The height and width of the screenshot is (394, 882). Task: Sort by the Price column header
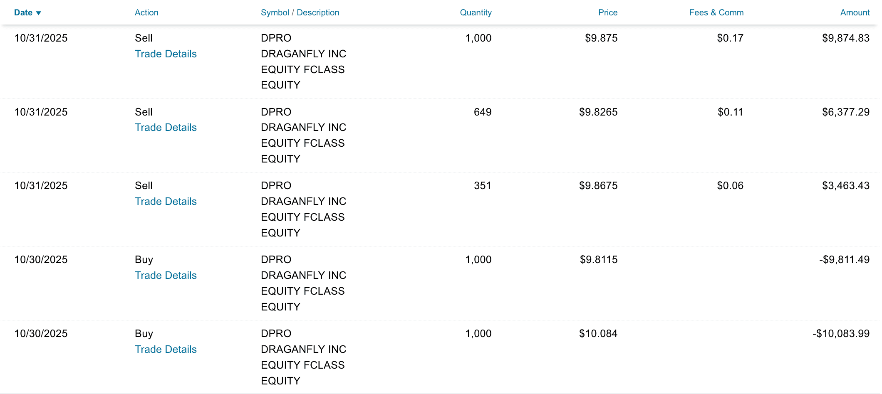607,13
